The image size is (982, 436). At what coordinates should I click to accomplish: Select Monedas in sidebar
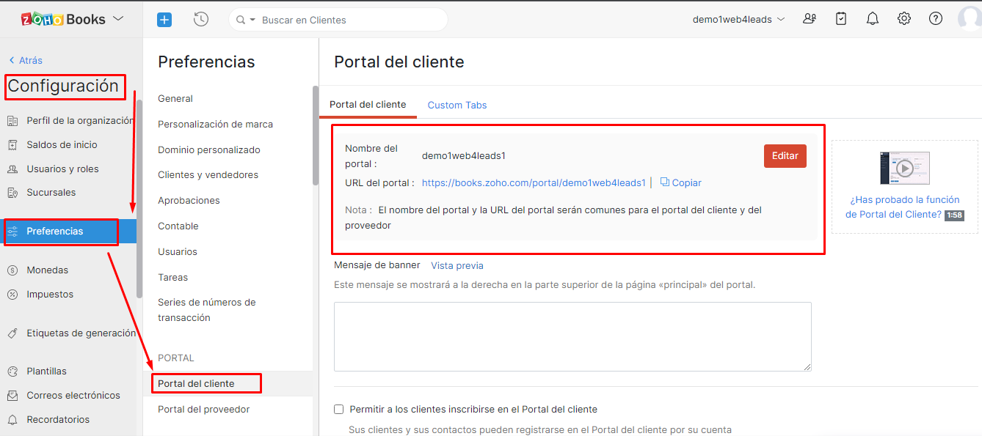(48, 270)
